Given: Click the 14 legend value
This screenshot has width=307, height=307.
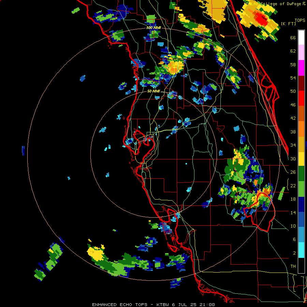Looking at the screenshot, I should (x=293, y=213).
